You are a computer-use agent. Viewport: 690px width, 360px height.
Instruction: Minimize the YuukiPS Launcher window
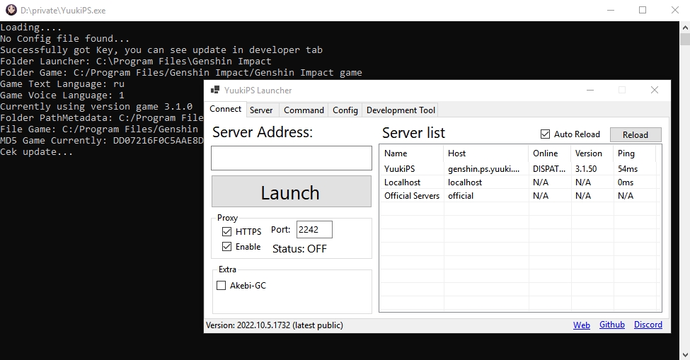pos(590,90)
